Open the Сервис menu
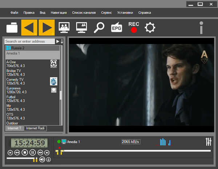218x169 pixels. pyautogui.click(x=106, y=13)
